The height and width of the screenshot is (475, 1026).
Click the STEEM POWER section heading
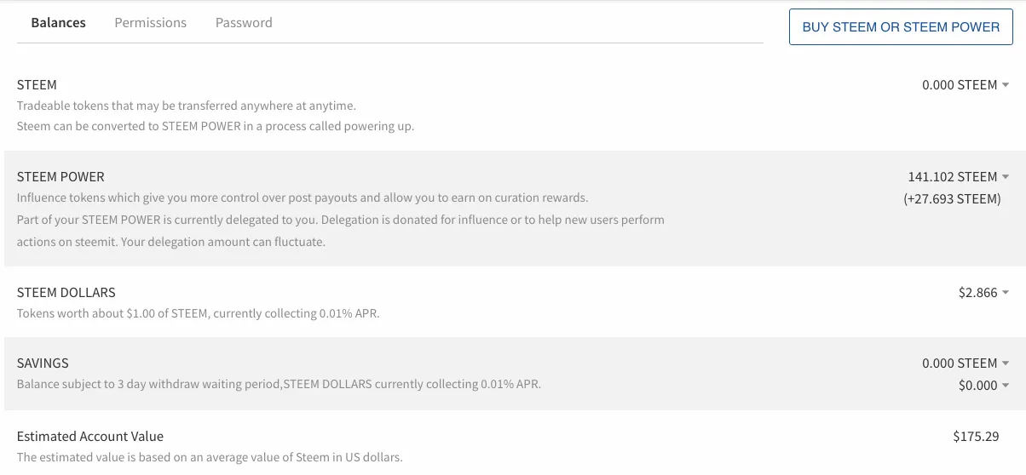coord(61,177)
